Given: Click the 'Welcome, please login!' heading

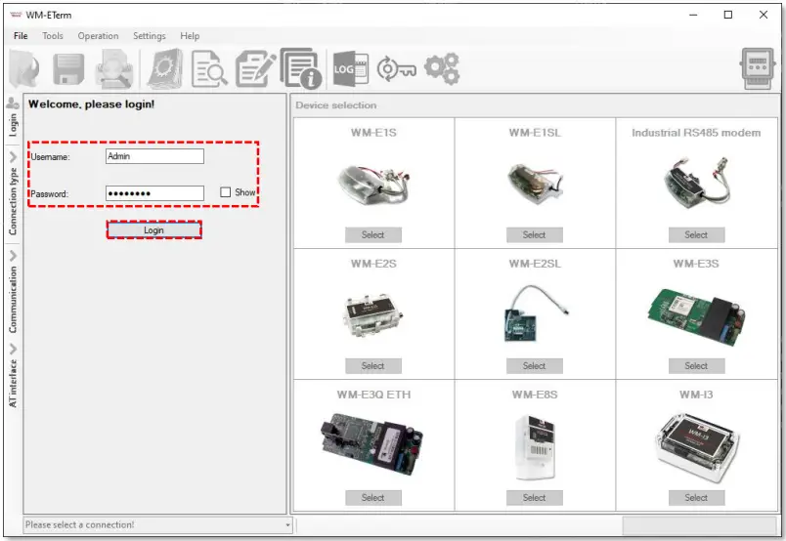Looking at the screenshot, I should point(91,104).
